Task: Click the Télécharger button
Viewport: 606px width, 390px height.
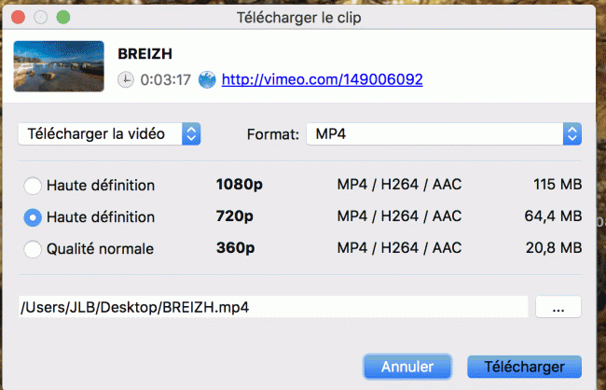Action: click(x=525, y=367)
